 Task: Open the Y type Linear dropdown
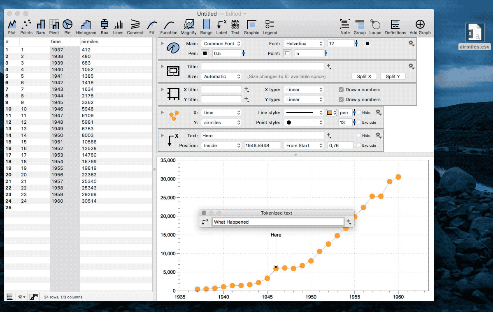point(304,99)
